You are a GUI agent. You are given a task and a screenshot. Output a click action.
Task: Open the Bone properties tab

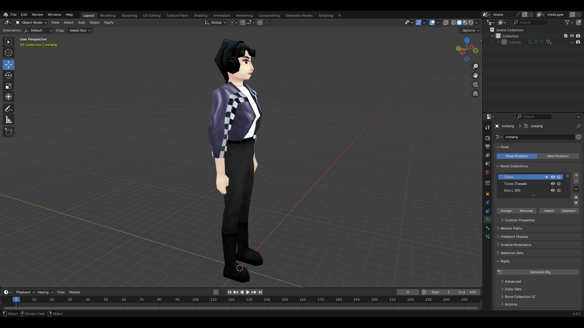488,228
